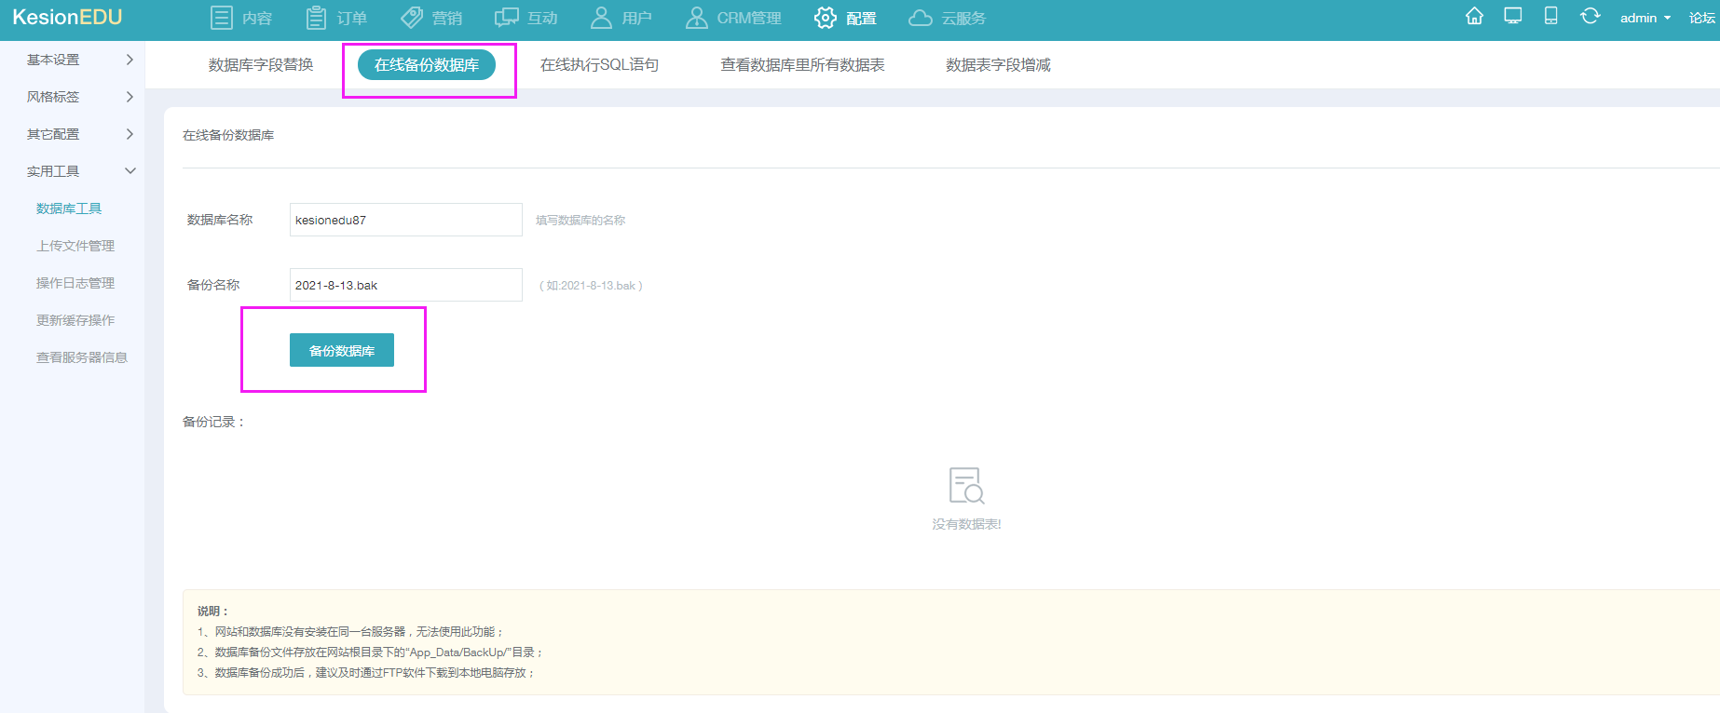Viewport: 1720px width, 713px height.
Task: Click the (如:2021-8-13.bak) example text
Action: (x=592, y=286)
